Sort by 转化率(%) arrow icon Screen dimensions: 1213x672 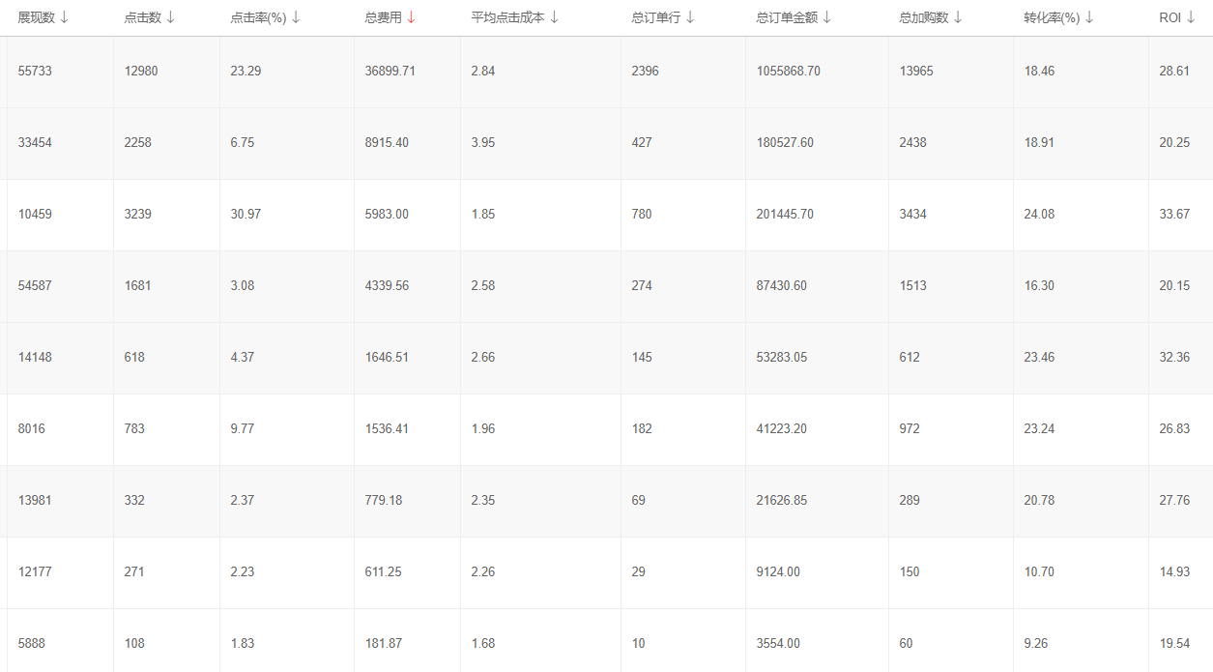1089,17
